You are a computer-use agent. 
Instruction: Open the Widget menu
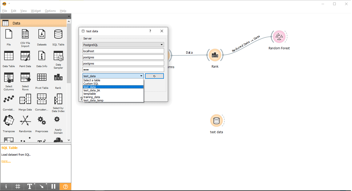(x=36, y=11)
